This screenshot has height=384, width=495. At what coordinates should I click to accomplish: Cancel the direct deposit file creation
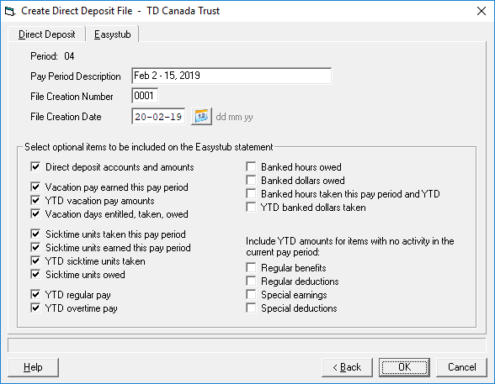tap(461, 367)
